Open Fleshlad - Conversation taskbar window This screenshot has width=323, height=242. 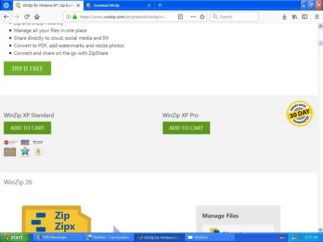109,237
